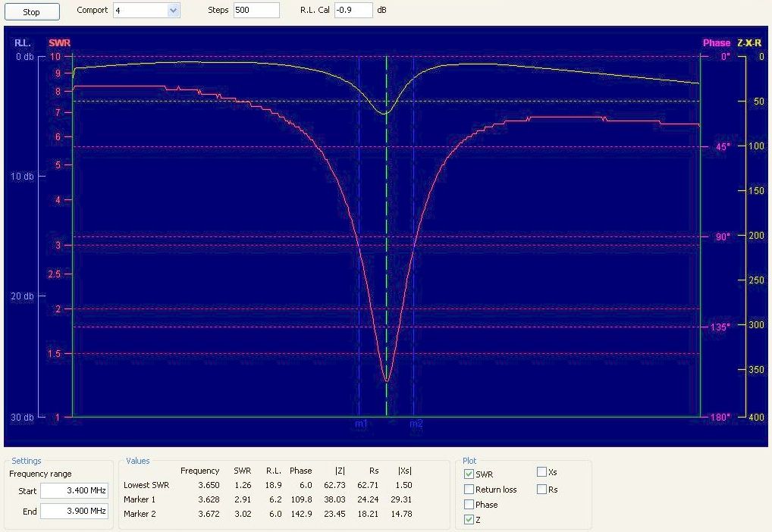The height and width of the screenshot is (532, 772).
Task: Click the R.L. axis label
Action: click(x=23, y=43)
